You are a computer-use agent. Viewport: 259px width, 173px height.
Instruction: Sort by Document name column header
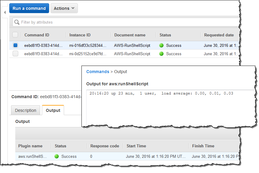130,35
